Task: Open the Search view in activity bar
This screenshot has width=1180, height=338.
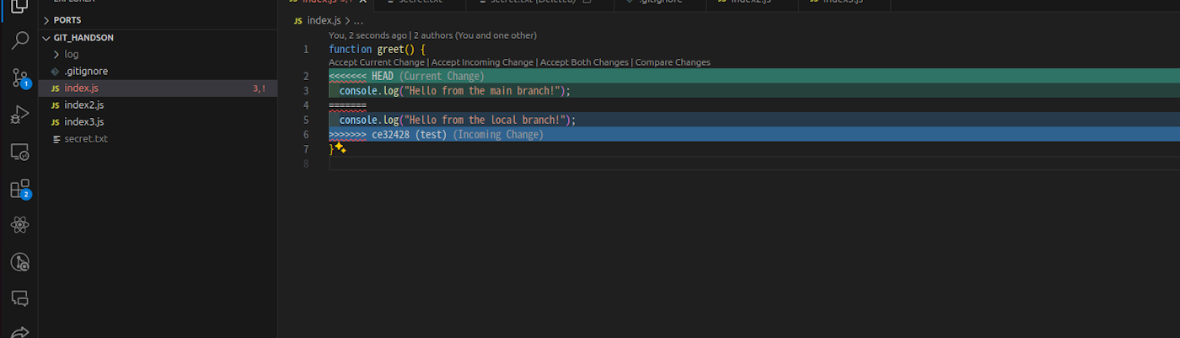Action: [x=20, y=40]
